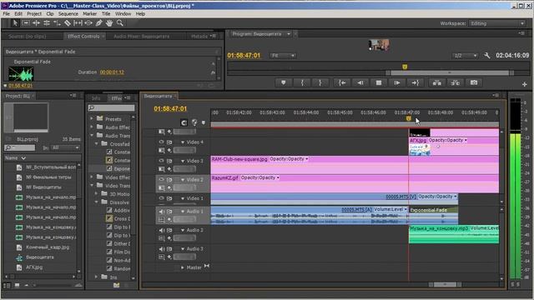Click timeline Add Marker icon
534x300 pixels.
204,122
